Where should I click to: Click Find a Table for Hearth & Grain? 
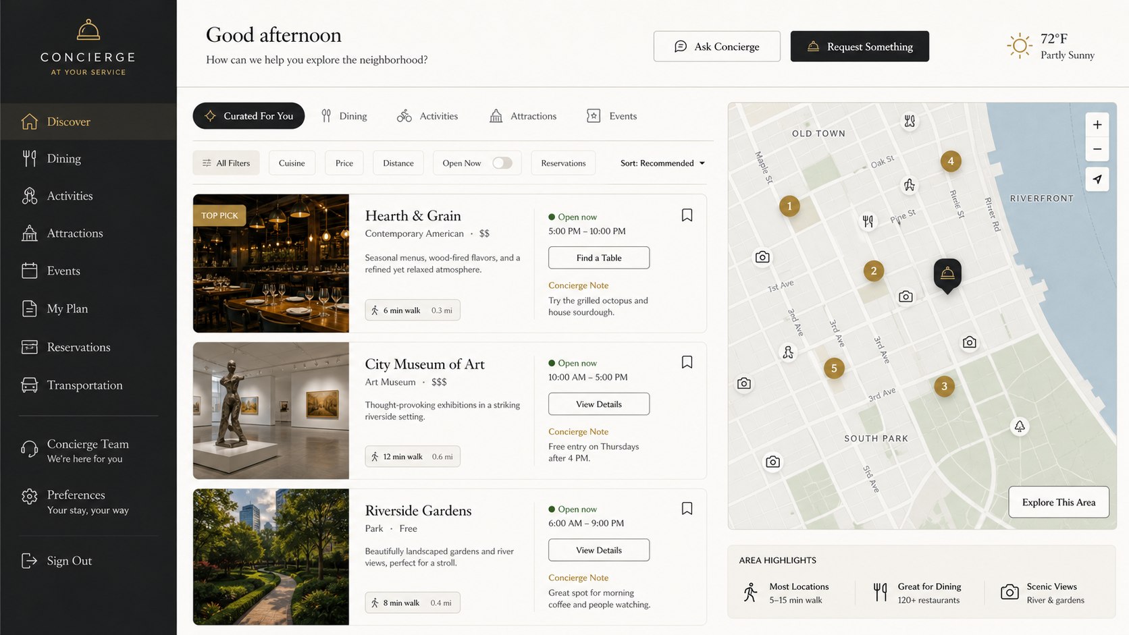pos(599,258)
